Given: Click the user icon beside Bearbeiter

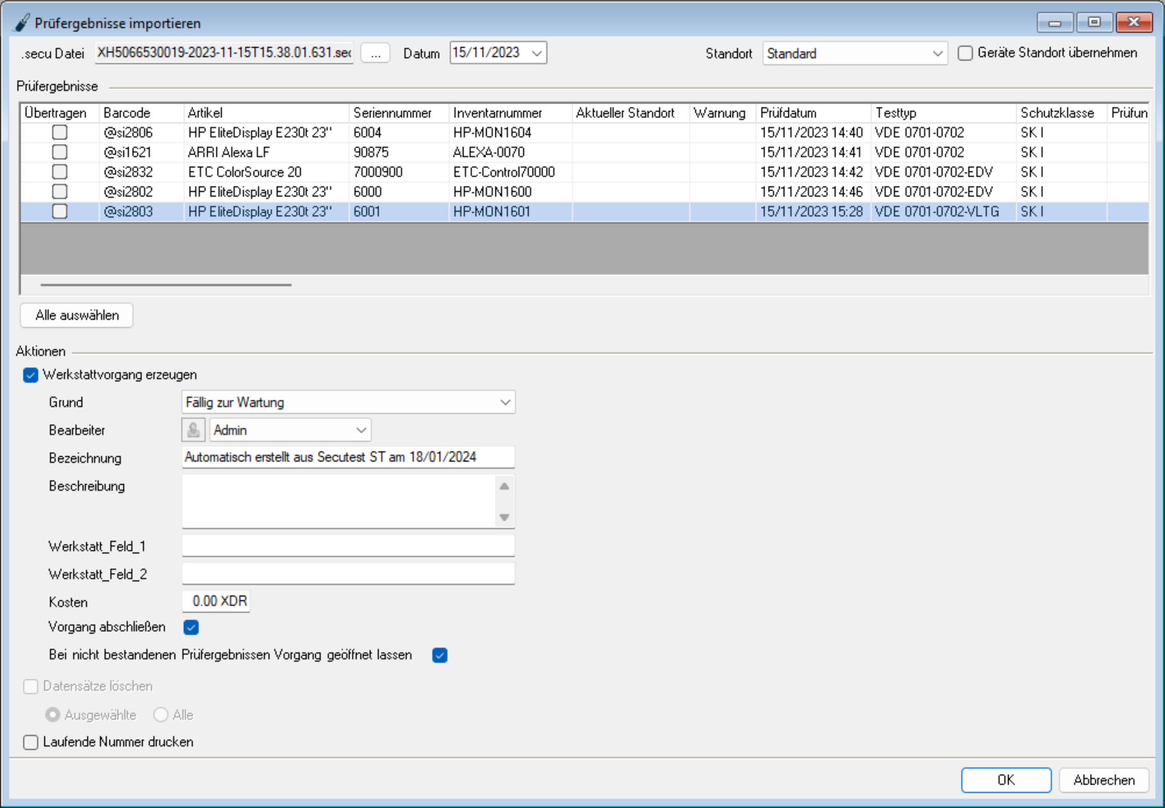Looking at the screenshot, I should [x=193, y=430].
